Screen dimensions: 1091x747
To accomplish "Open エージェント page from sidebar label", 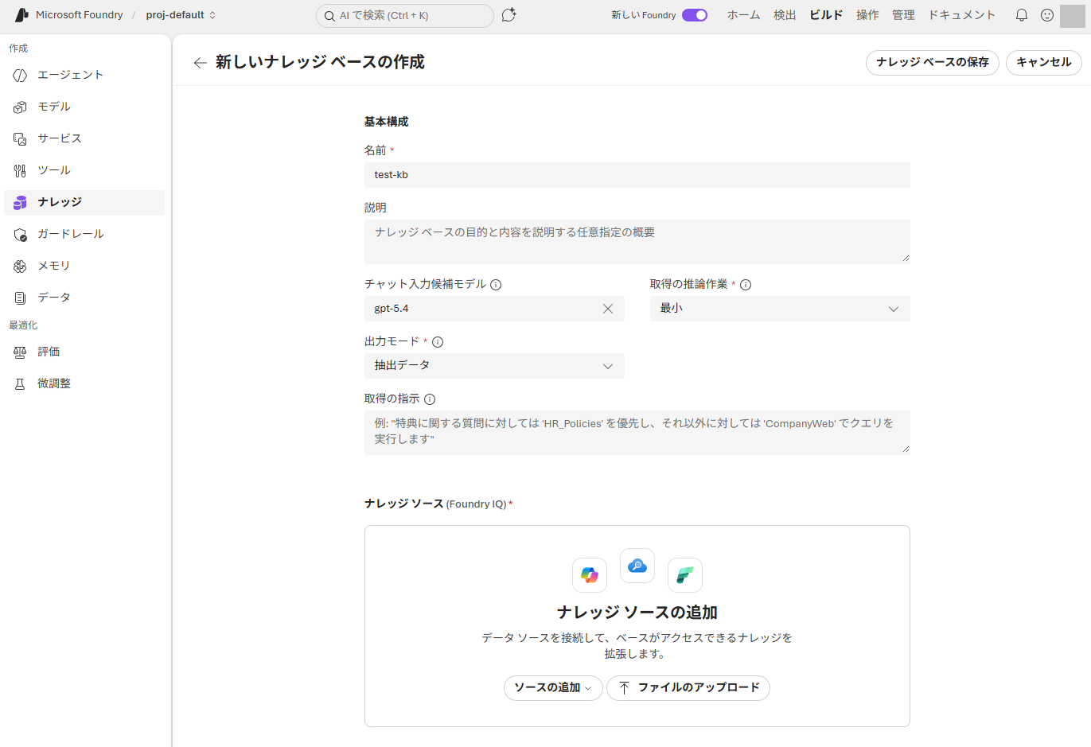I will (71, 75).
